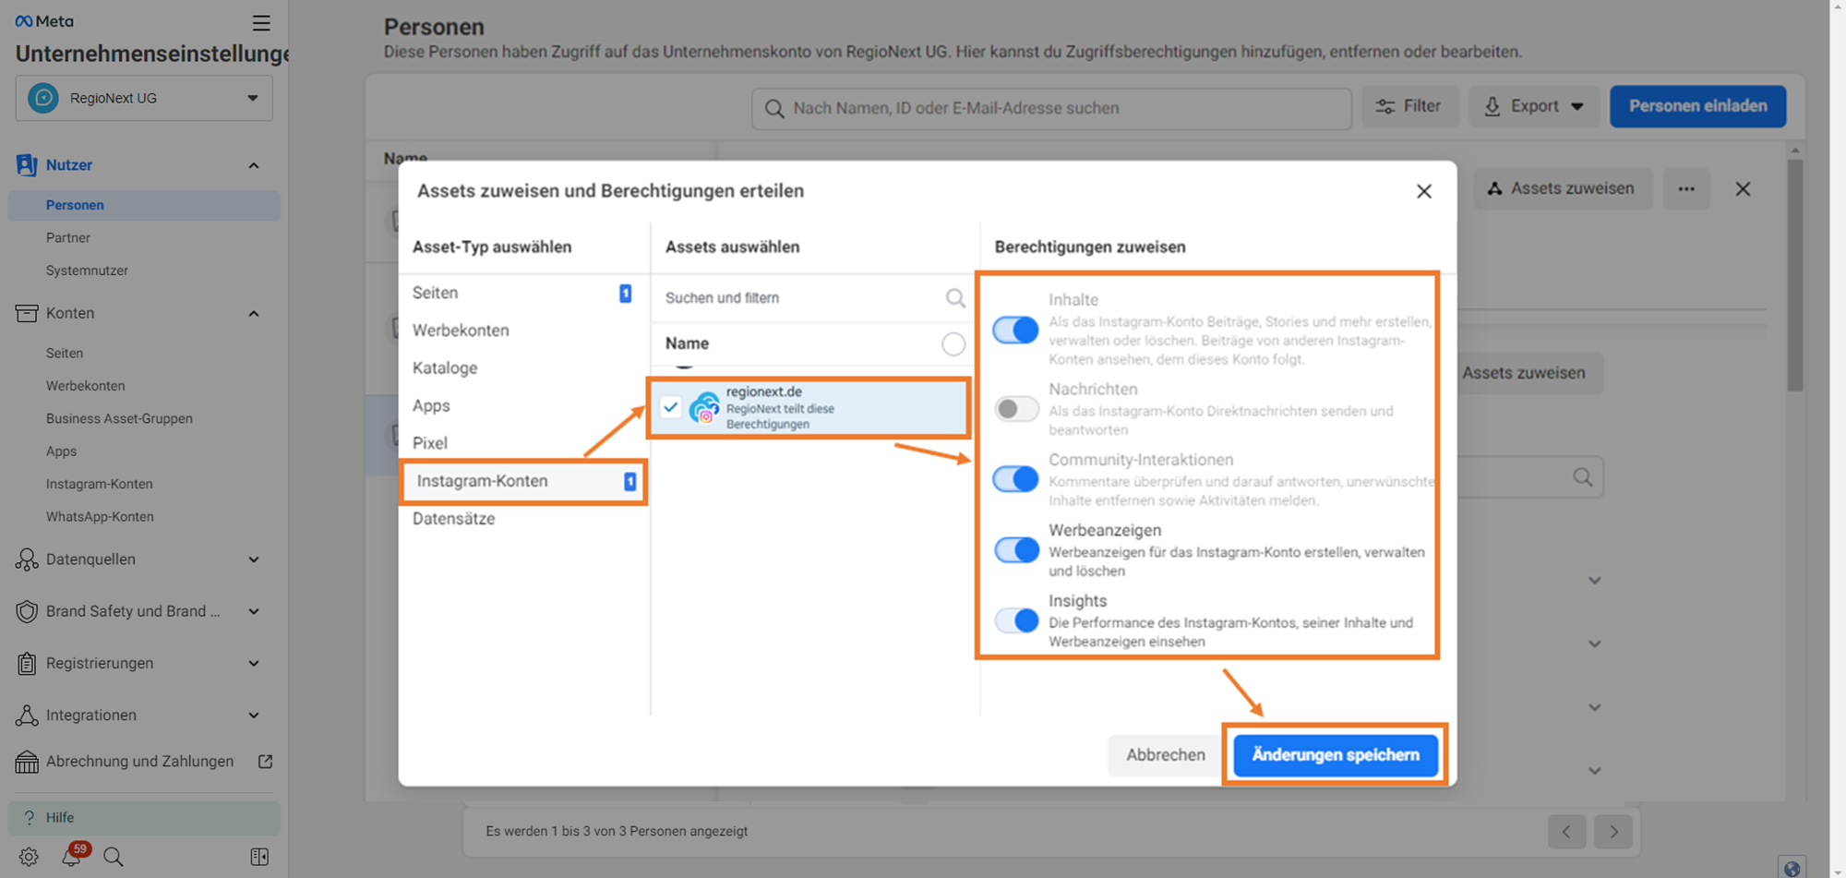1846x878 pixels.
Task: Collapse the Nutzer section
Action: tap(254, 166)
